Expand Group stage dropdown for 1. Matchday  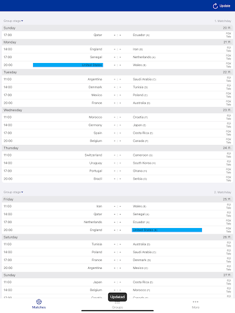click(13, 21)
